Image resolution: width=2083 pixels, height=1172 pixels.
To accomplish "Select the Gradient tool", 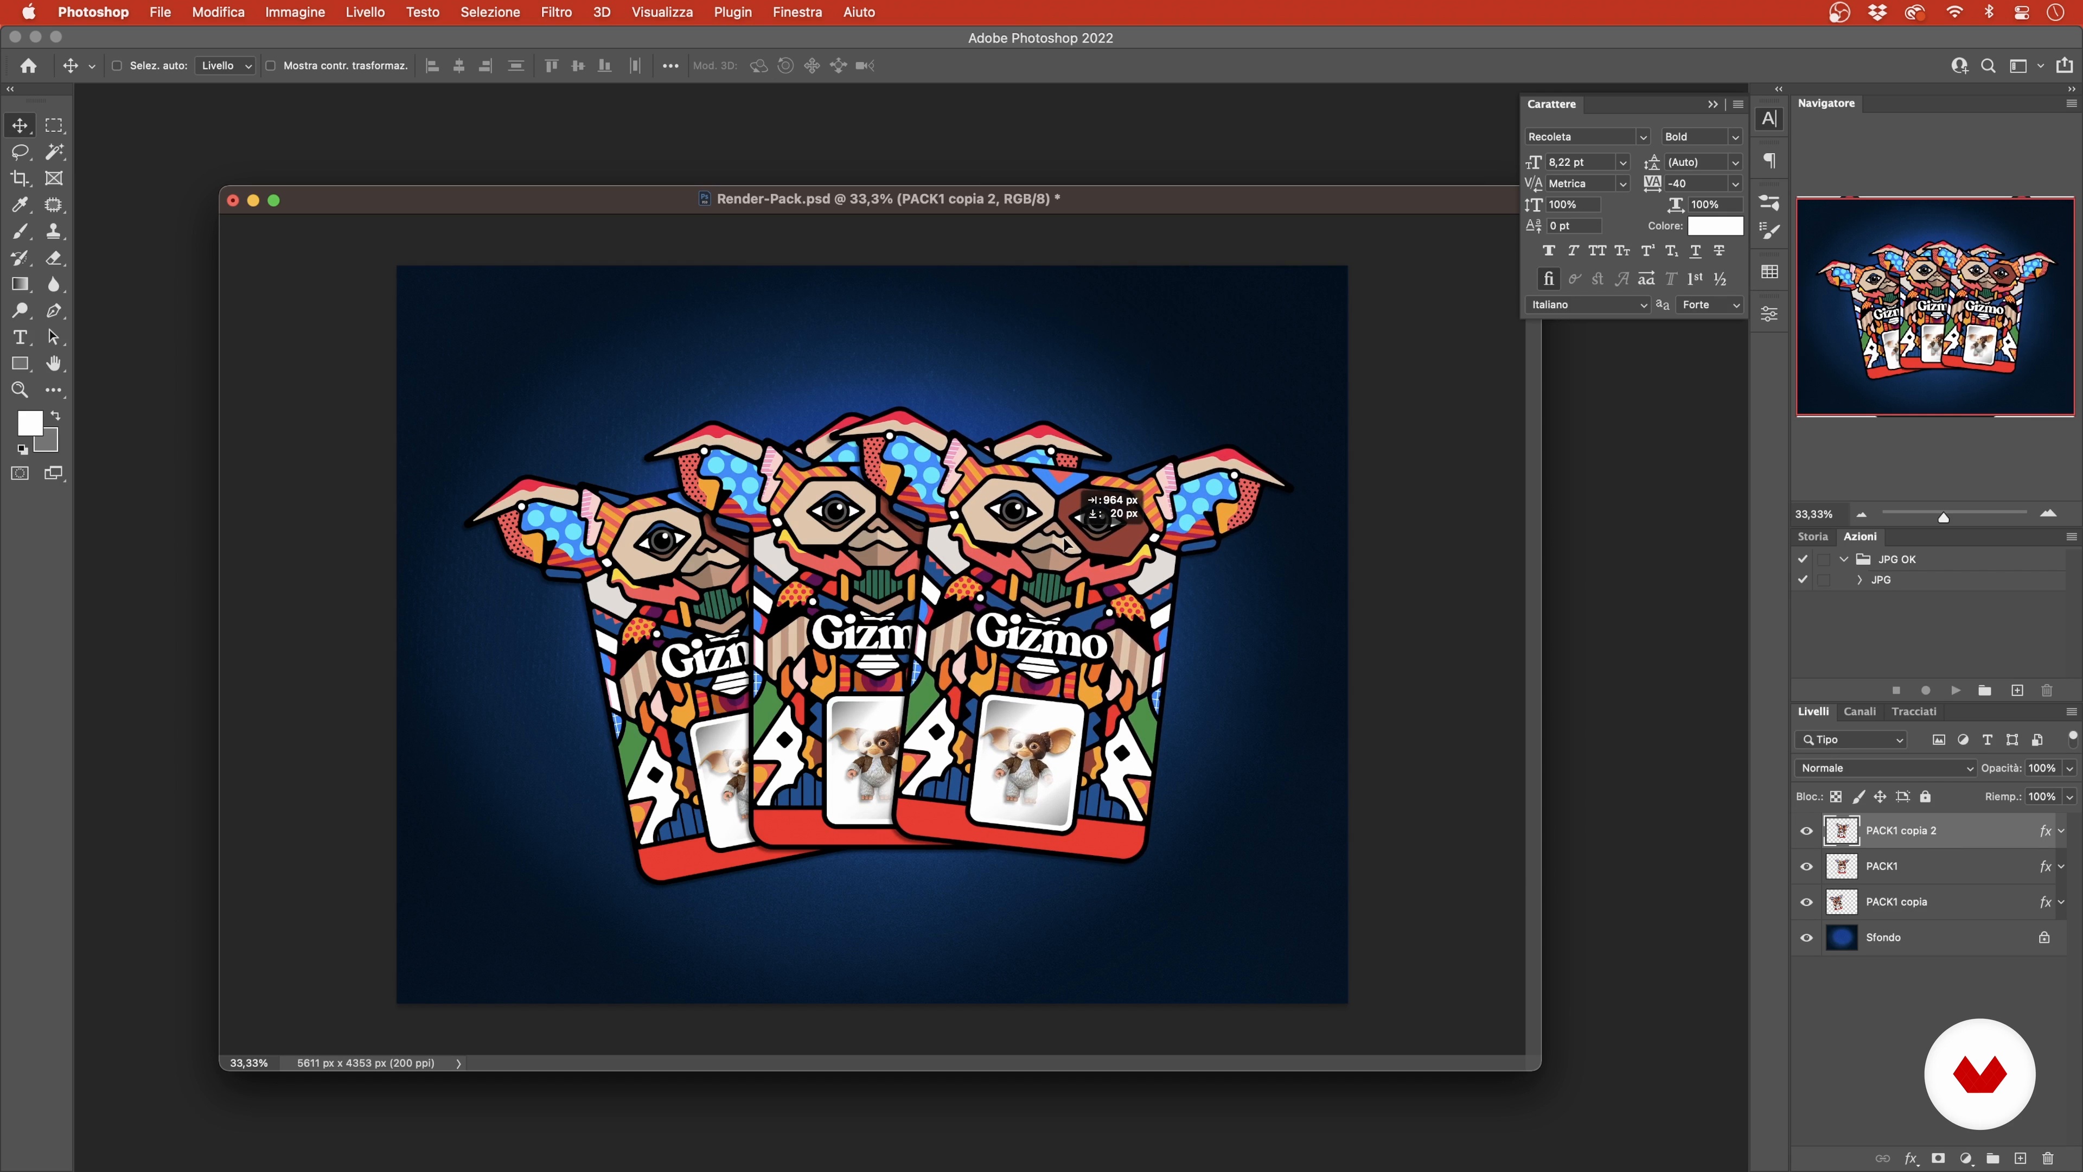I will (20, 284).
